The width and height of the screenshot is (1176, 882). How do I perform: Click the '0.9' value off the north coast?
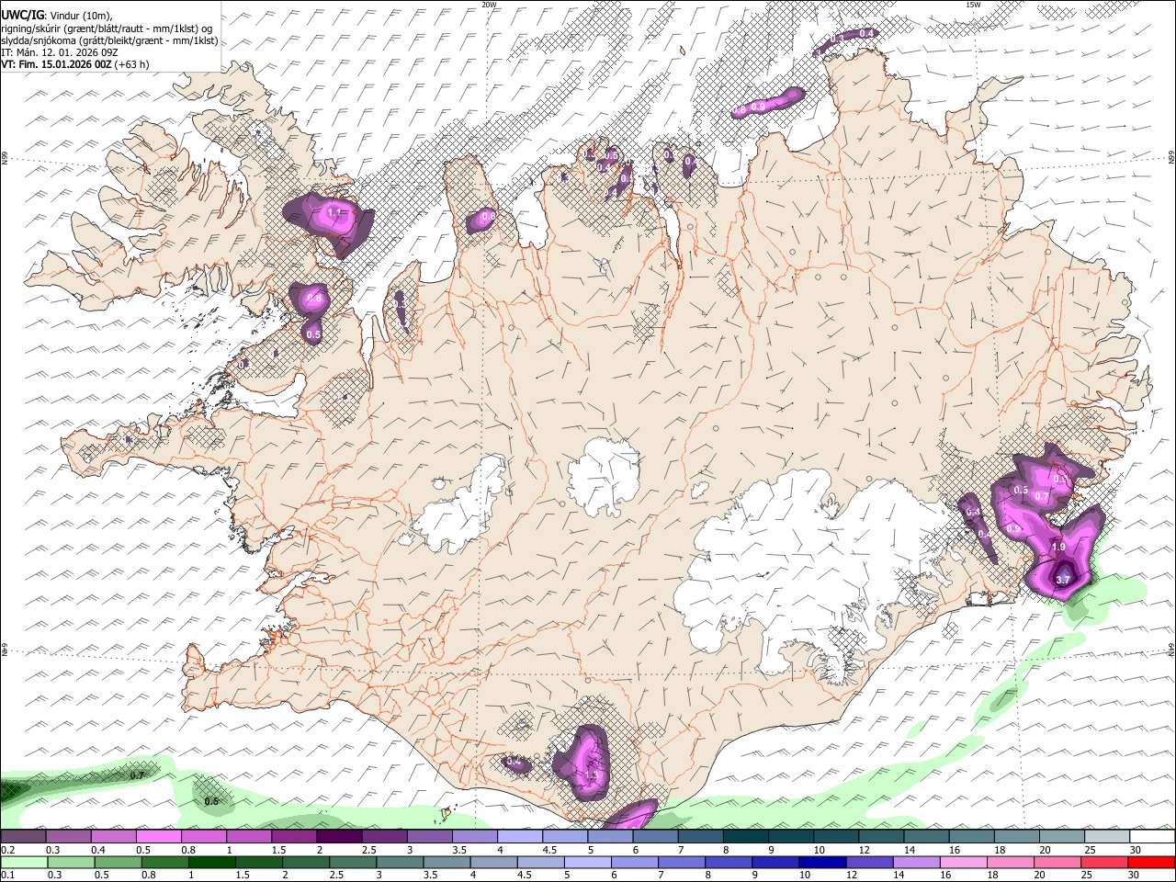pos(758,107)
